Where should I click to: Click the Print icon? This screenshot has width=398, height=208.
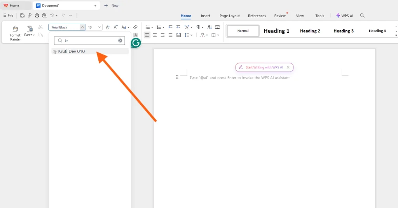click(37, 16)
